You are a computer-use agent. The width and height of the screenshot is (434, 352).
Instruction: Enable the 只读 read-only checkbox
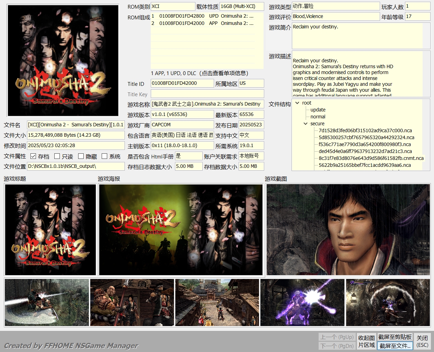[57, 156]
